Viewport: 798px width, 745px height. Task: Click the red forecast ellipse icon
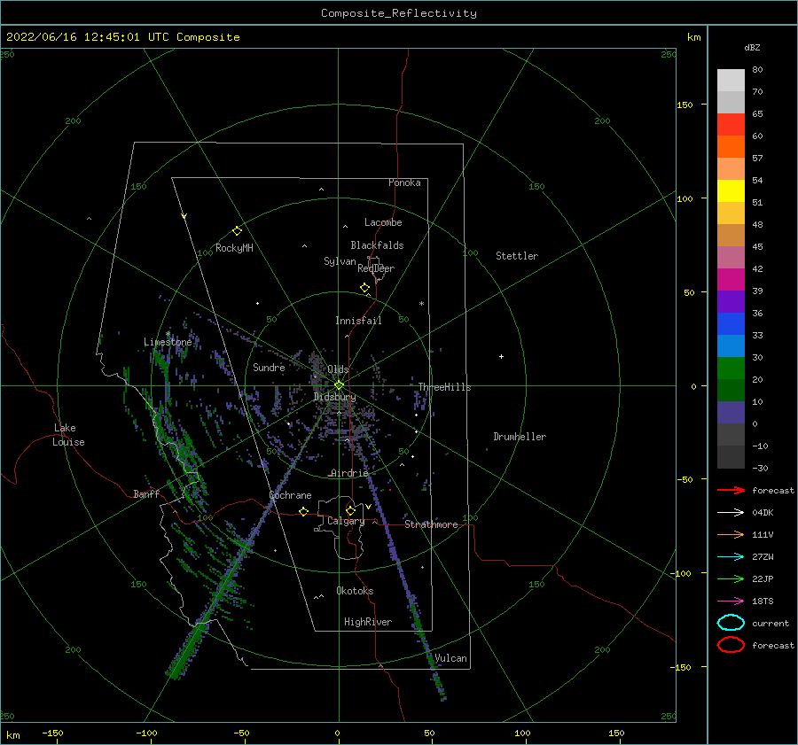coord(731,645)
